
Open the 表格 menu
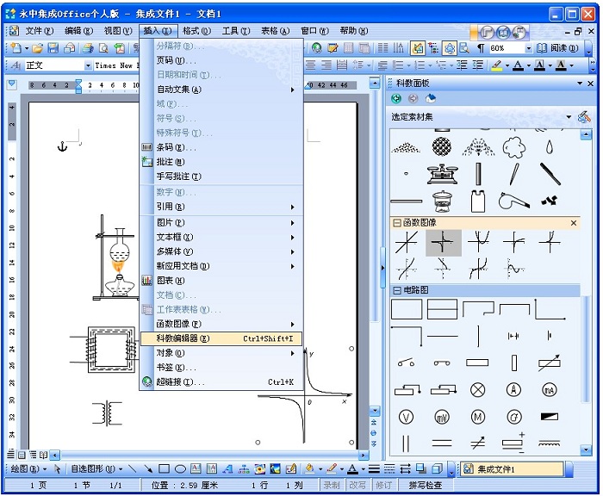point(276,31)
